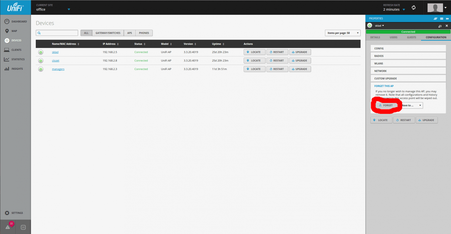Open Insights from the sidebar

14,69
